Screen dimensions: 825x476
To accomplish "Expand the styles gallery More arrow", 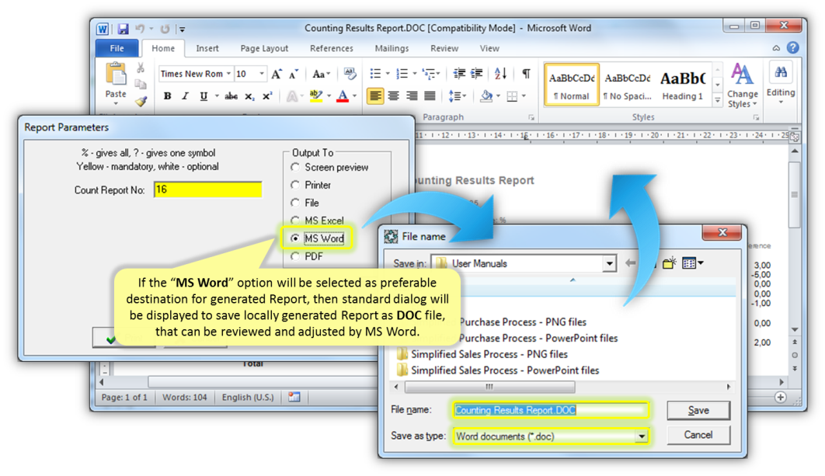I will (x=717, y=100).
